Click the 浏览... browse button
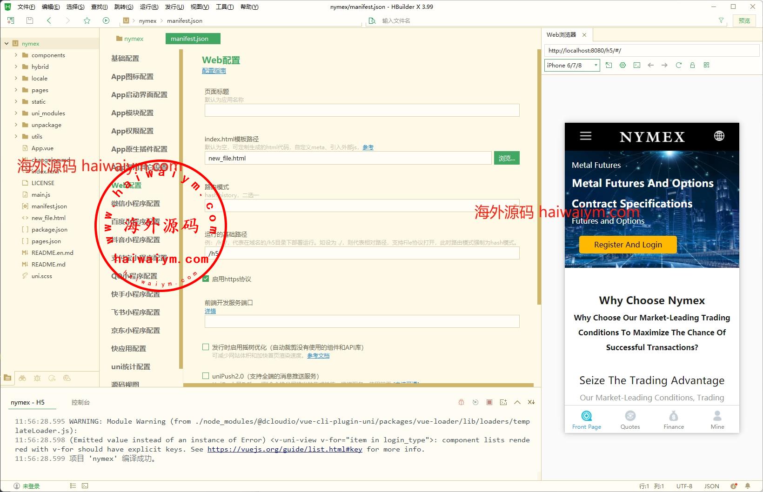Image resolution: width=763 pixels, height=492 pixels. [506, 158]
